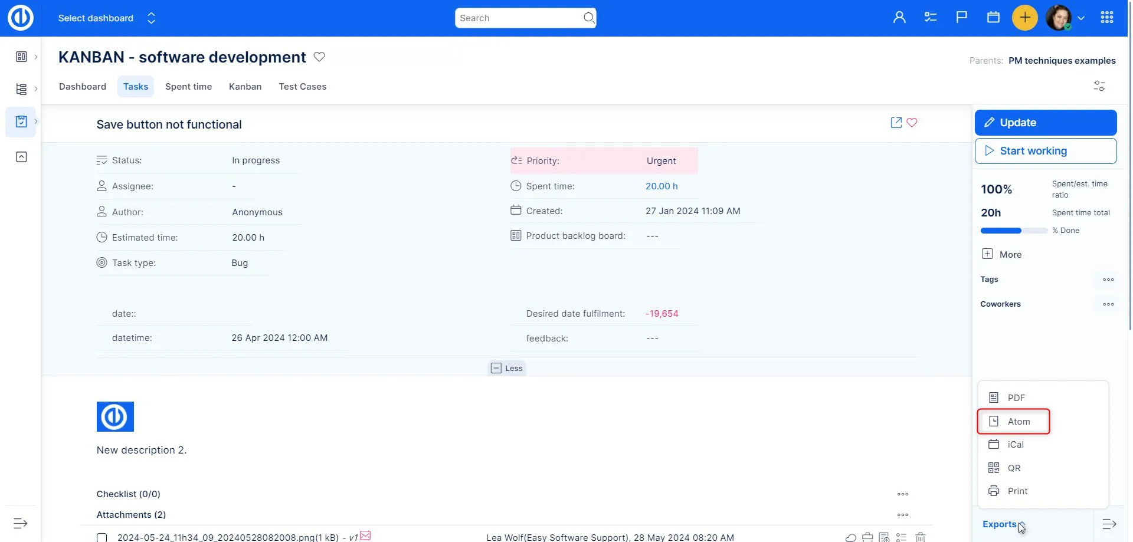Toggle favorite heart next to project title
The height and width of the screenshot is (542, 1133).
319,57
